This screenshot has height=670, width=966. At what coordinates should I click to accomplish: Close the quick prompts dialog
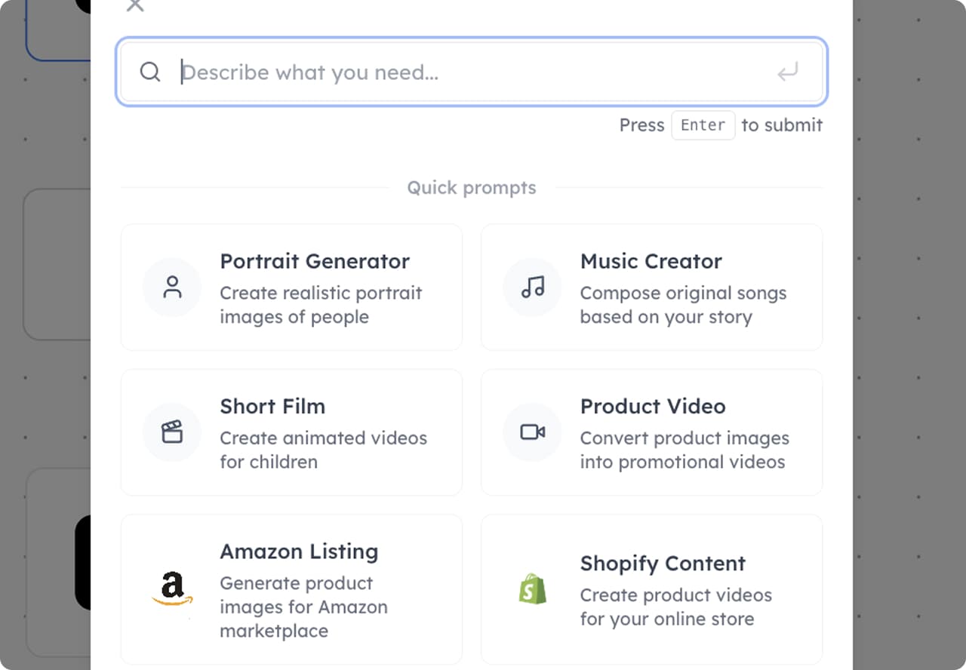tap(135, 5)
